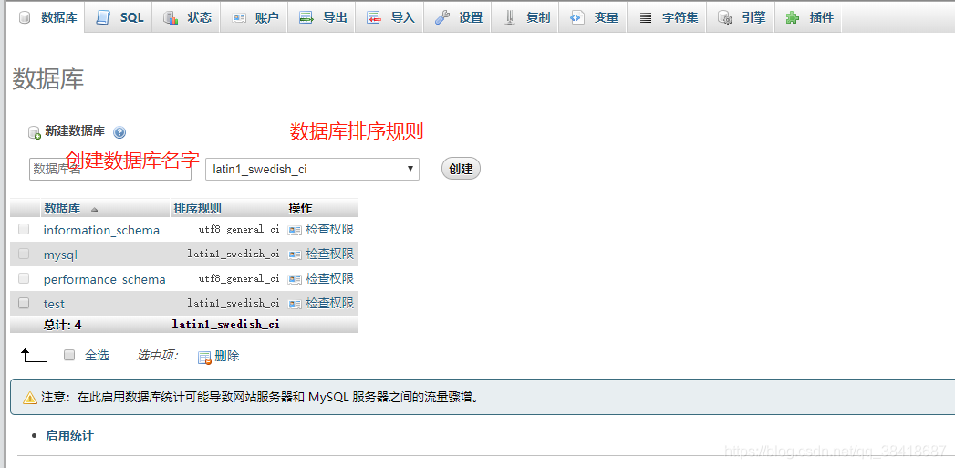Click the 导入 tab's import icon
This screenshot has height=468, width=955.
[x=374, y=18]
